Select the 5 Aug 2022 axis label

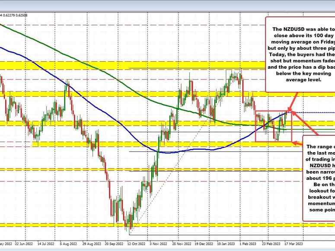pyautogui.click(x=68, y=244)
